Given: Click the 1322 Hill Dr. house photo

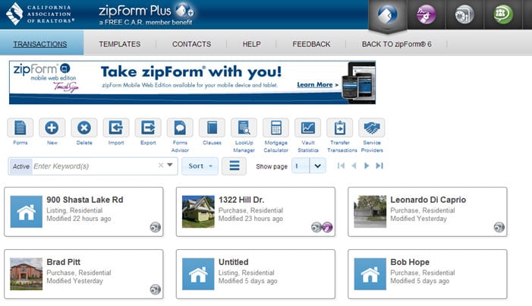Looking at the screenshot, I should (x=198, y=211).
